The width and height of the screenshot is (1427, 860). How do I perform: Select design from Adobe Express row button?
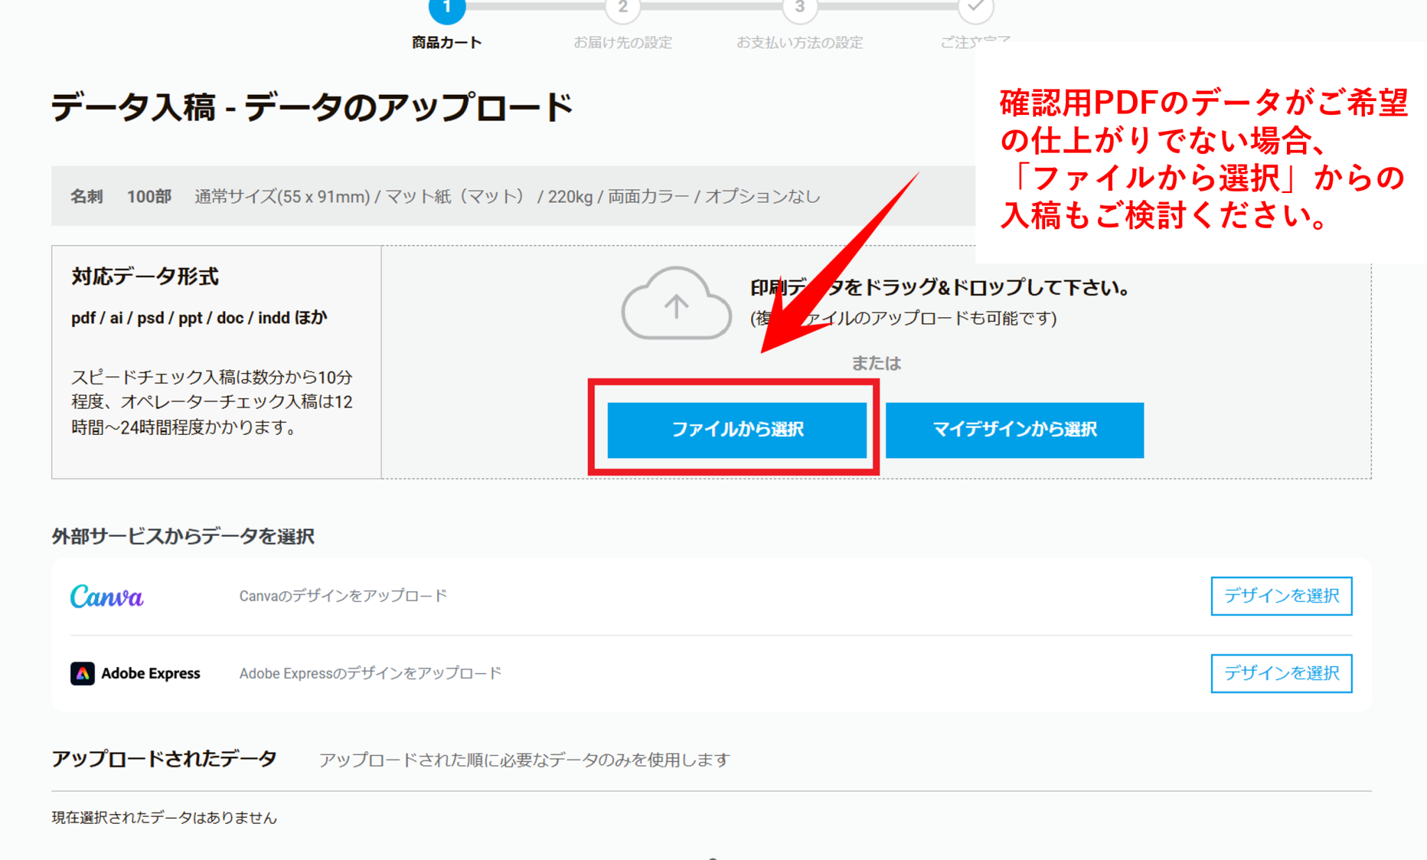[1281, 673]
